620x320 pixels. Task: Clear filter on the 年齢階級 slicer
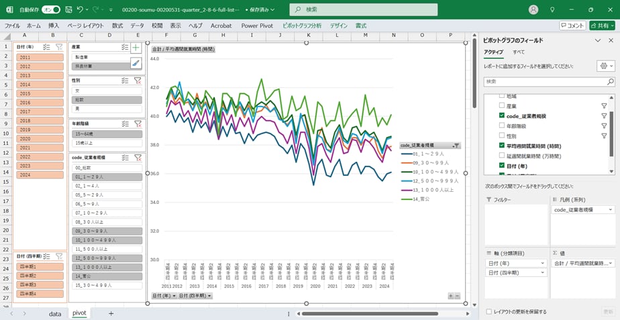tap(137, 123)
